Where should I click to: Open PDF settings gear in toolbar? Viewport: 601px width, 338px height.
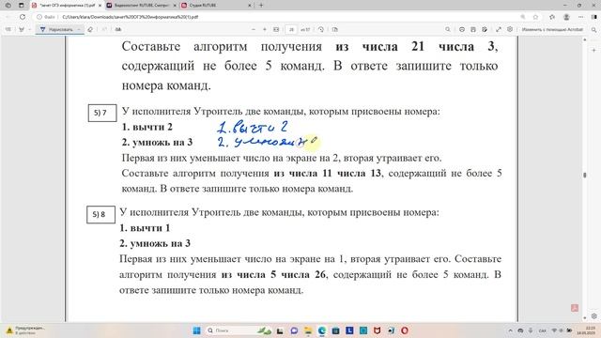(x=510, y=29)
